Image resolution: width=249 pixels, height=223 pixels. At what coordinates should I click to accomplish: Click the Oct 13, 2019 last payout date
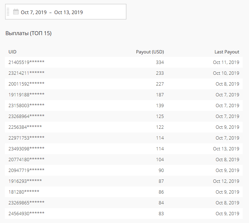pos(226,149)
